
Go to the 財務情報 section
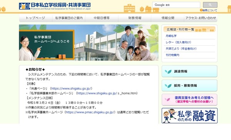pos(135,18)
